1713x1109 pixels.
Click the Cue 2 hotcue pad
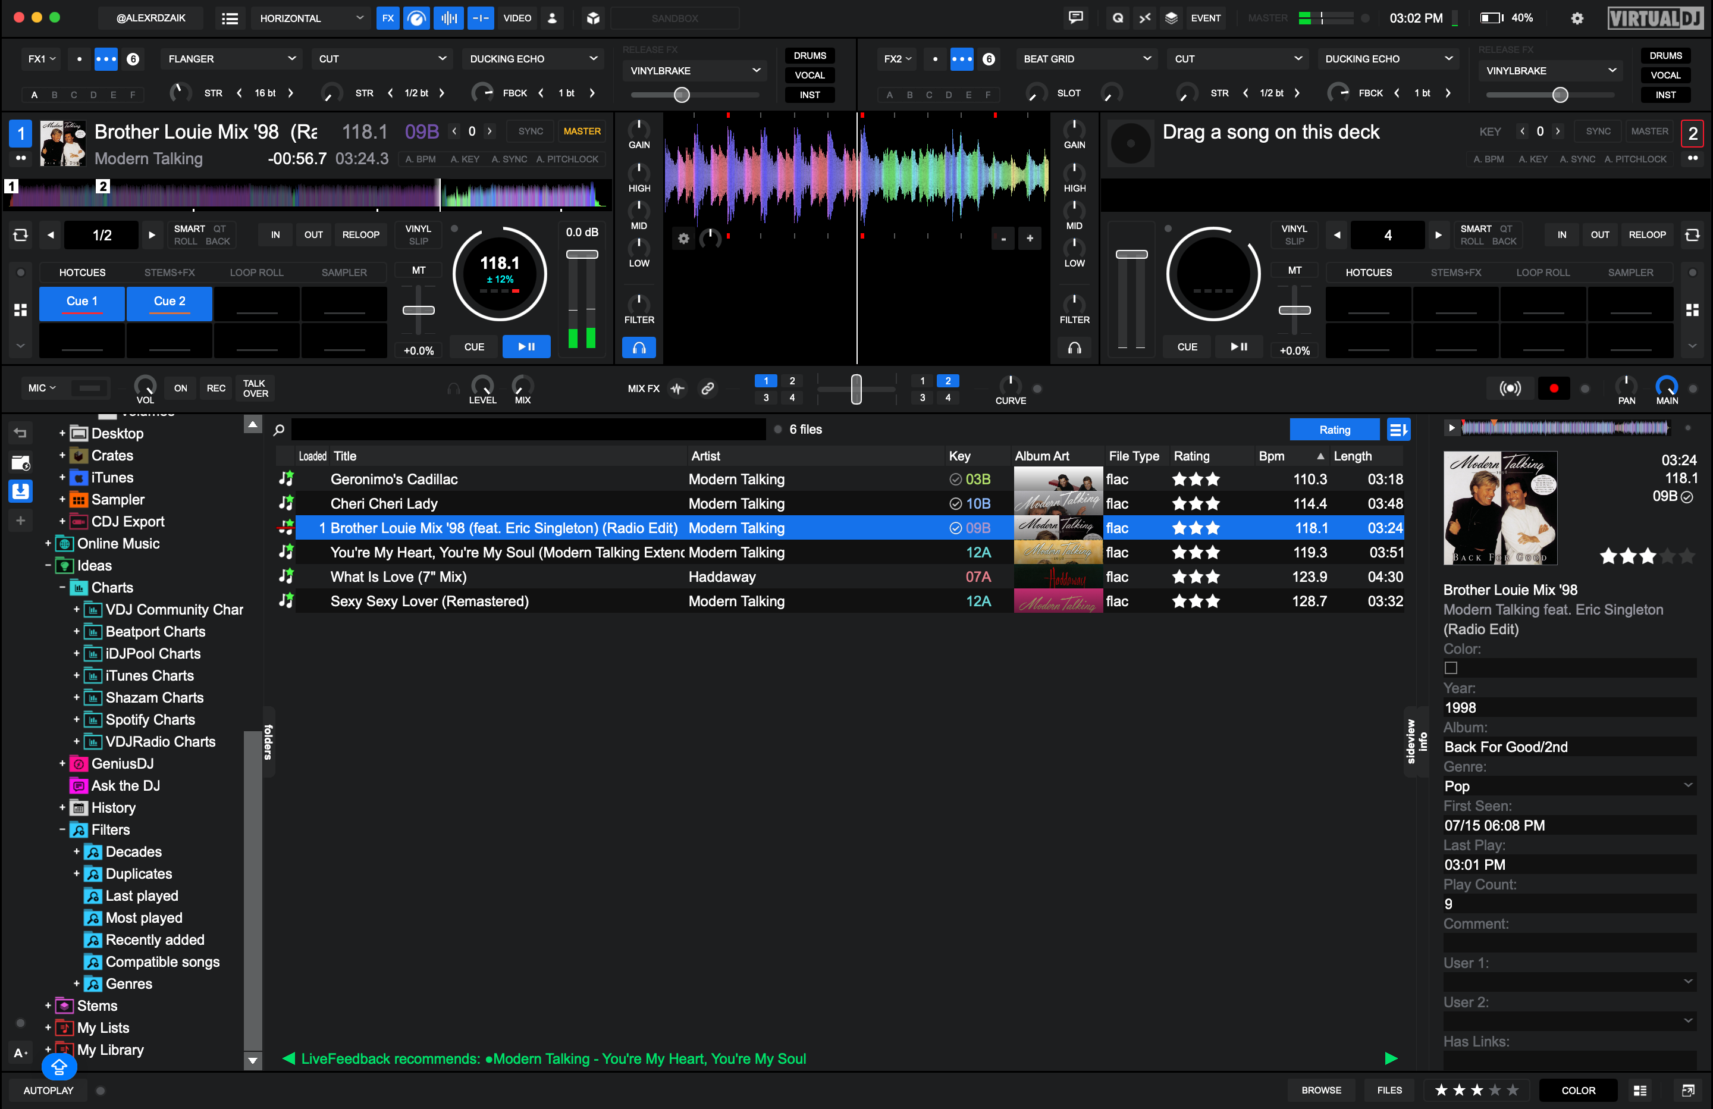point(169,303)
